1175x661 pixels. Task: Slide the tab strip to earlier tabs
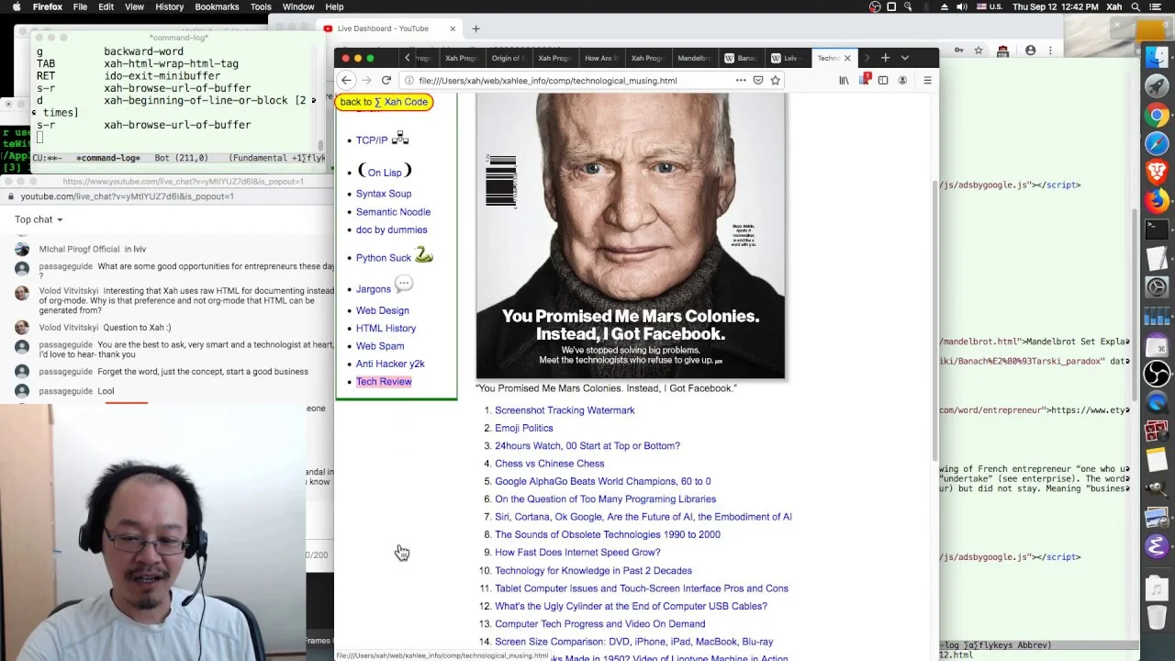[x=408, y=58]
